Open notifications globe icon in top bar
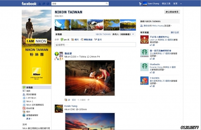The image size is (201, 130). [x=48, y=4]
